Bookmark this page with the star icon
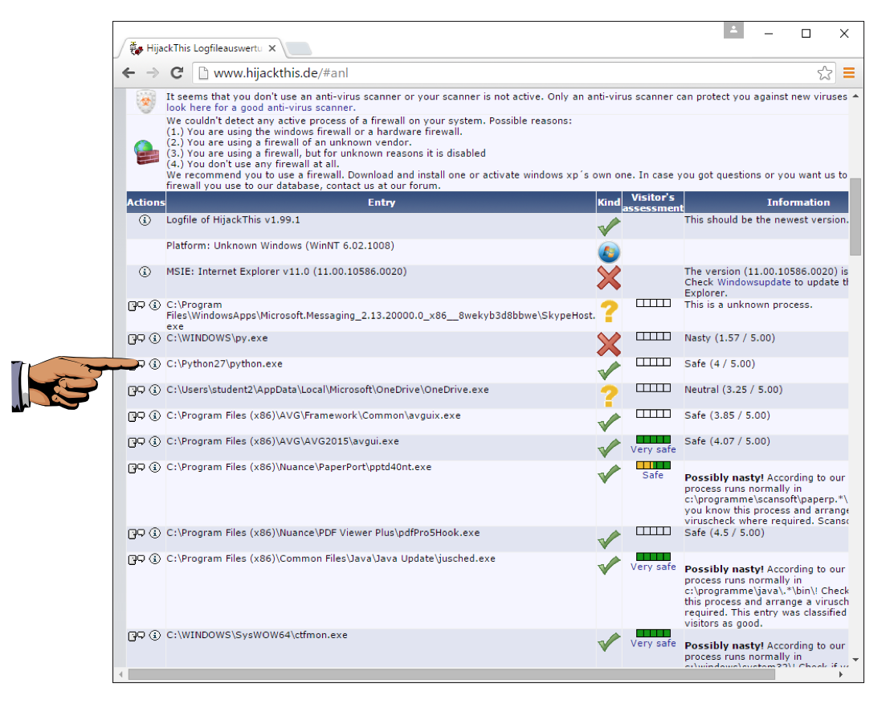This screenshot has width=882, height=704. coord(825,72)
